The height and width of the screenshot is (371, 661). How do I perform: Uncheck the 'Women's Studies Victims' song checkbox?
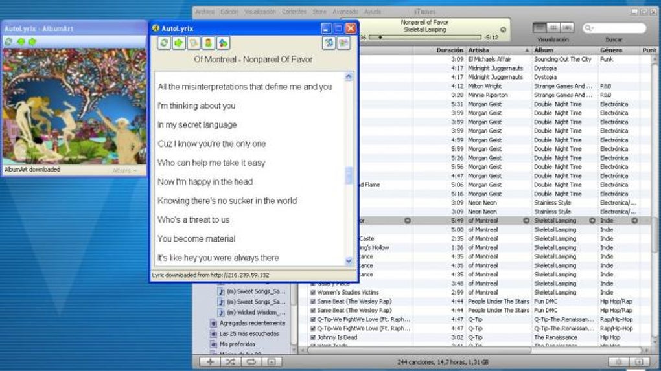[313, 292]
